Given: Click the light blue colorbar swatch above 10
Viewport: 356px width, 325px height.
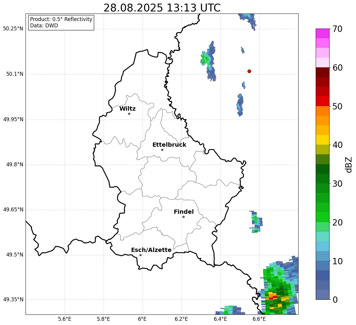Looking at the screenshot, I should 322,246.
